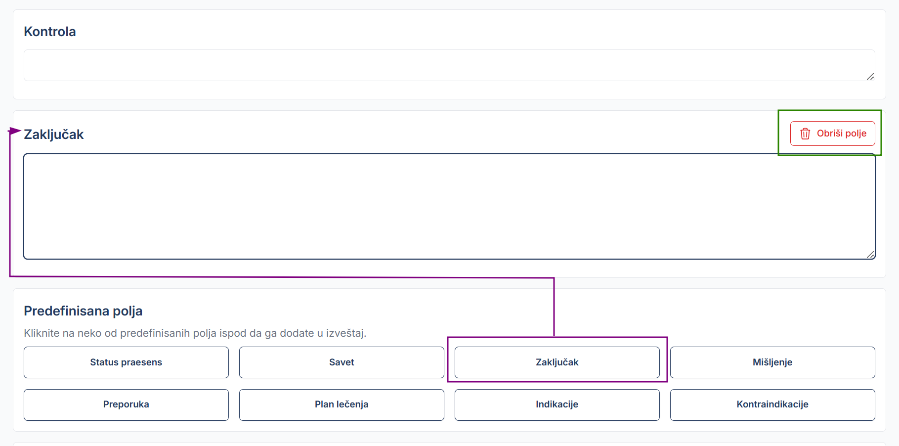Click the trash icon in Obriši polje

(x=806, y=134)
